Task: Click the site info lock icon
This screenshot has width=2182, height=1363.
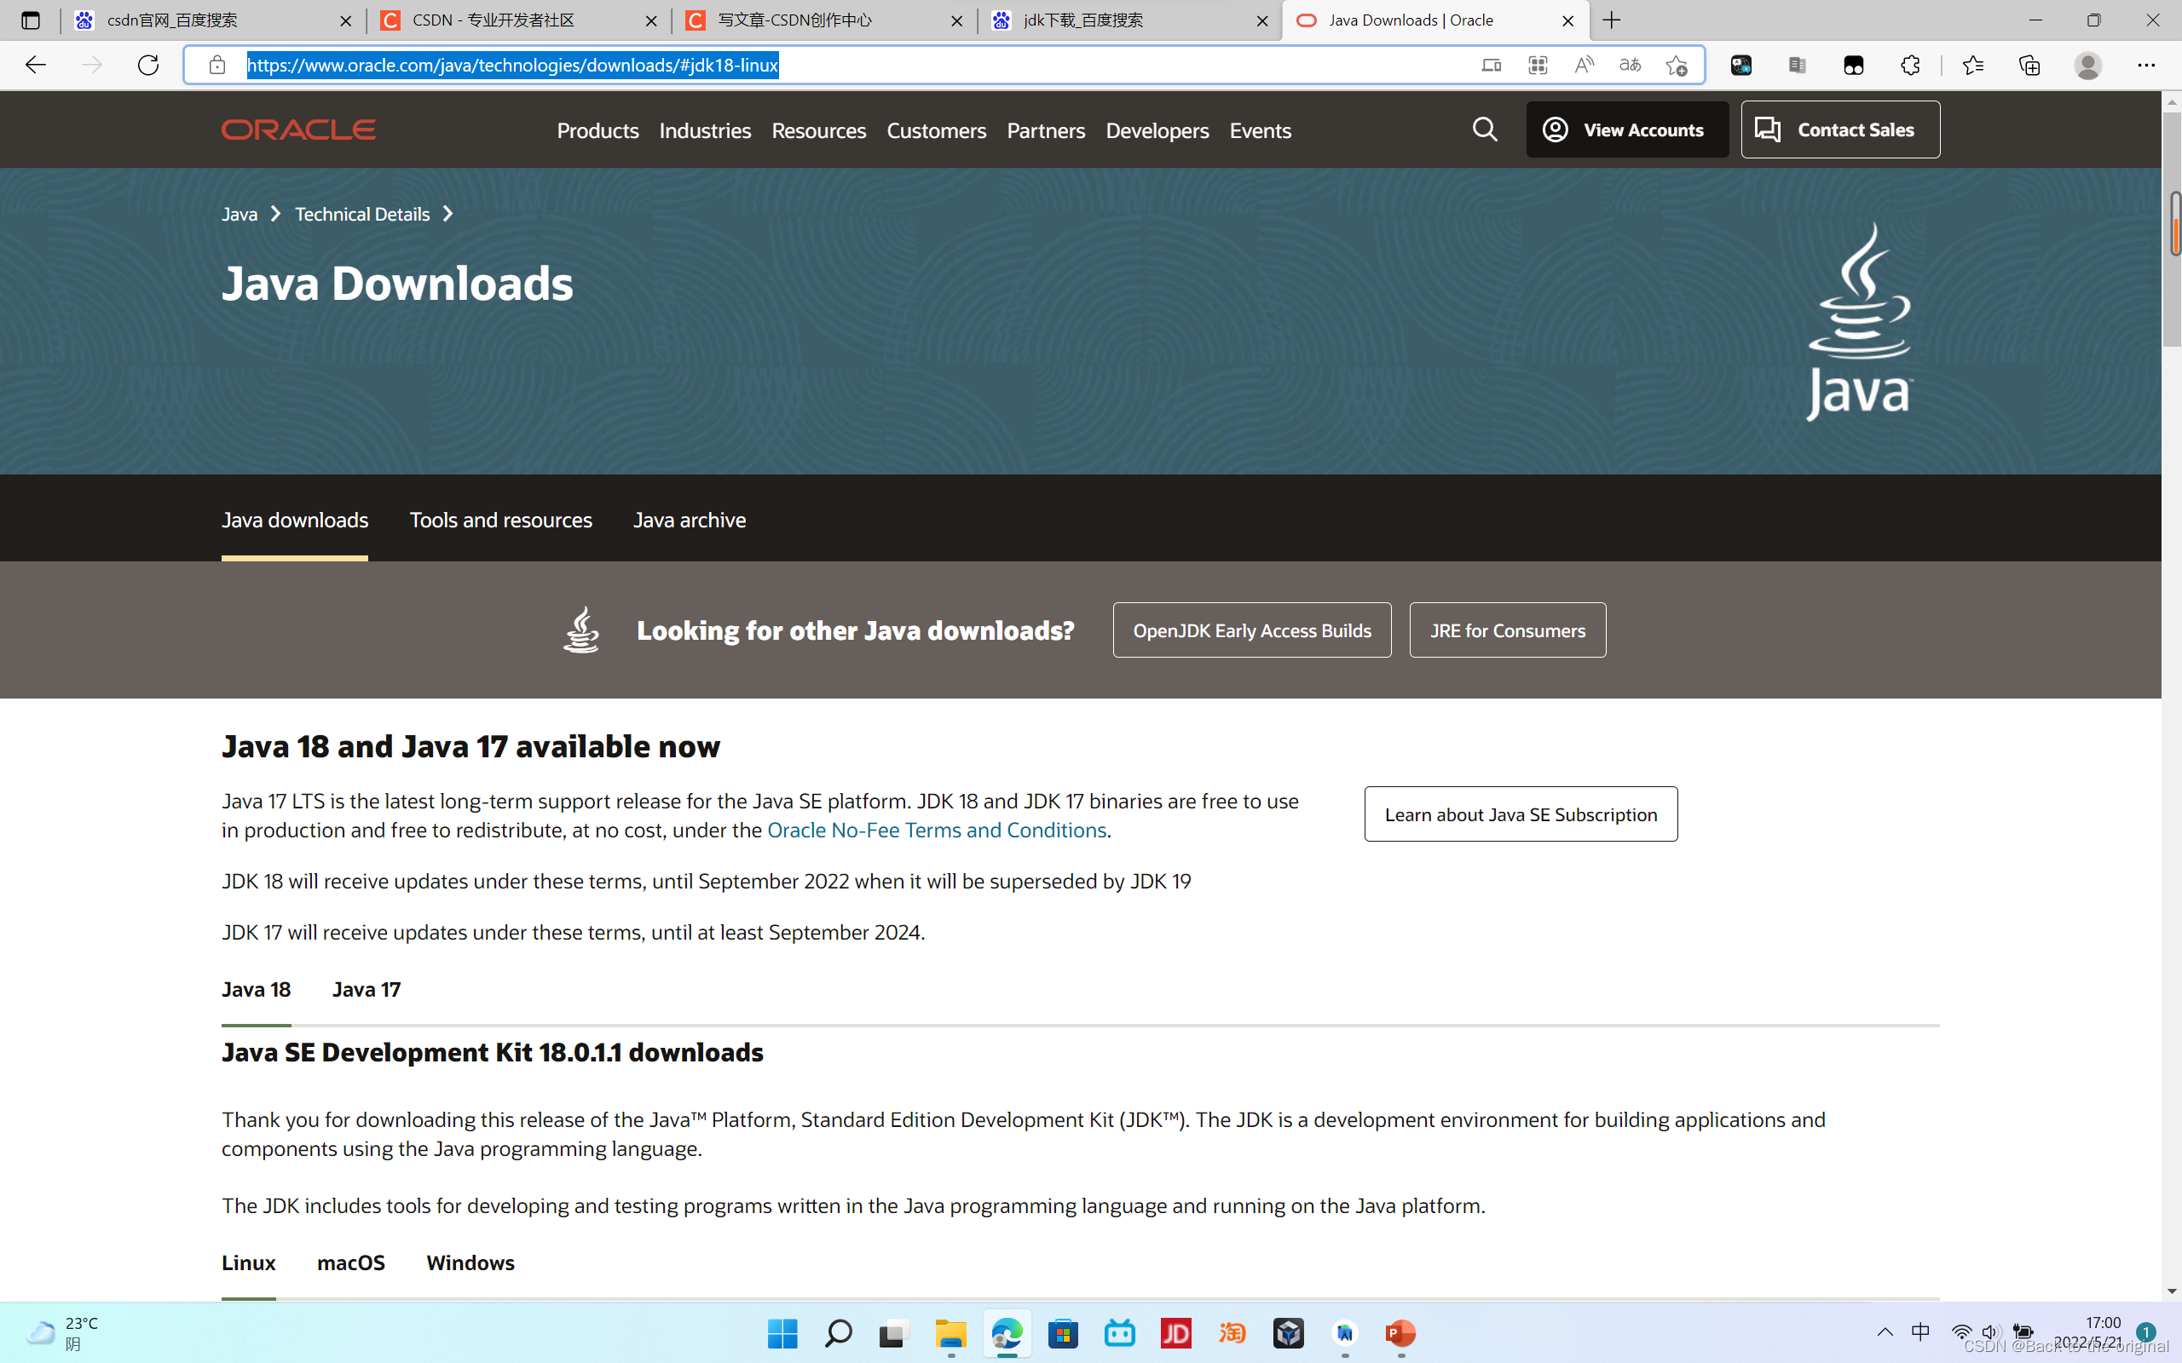Action: (x=216, y=65)
